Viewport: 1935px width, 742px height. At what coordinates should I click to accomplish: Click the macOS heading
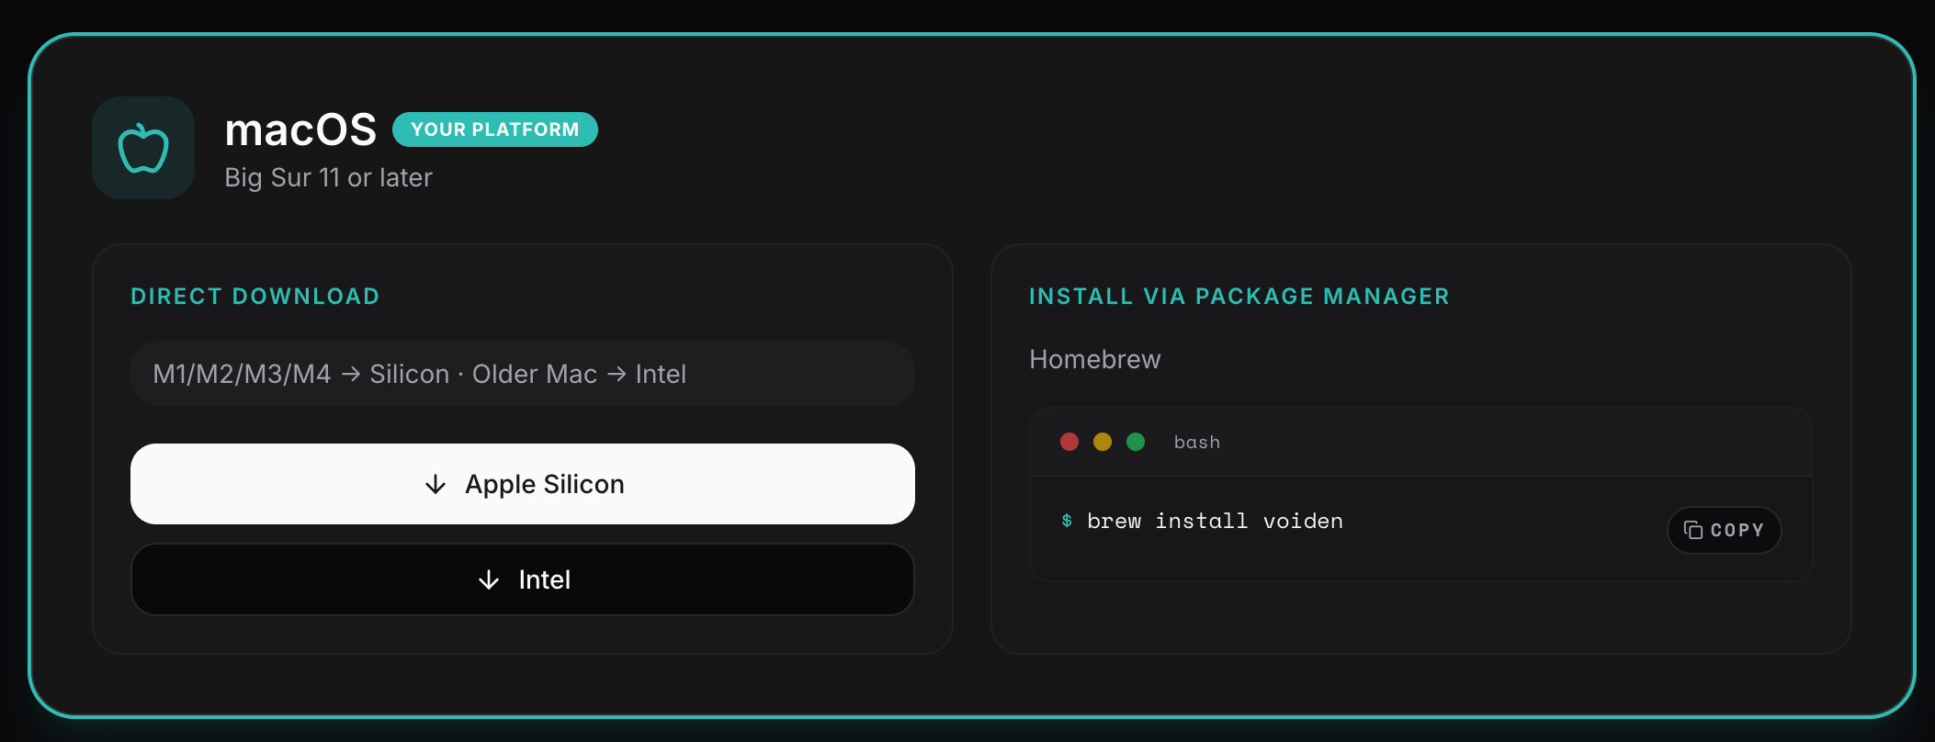coord(300,129)
